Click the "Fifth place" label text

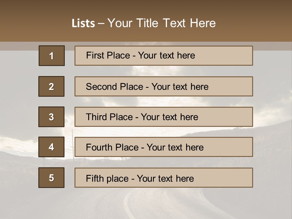click(x=106, y=178)
